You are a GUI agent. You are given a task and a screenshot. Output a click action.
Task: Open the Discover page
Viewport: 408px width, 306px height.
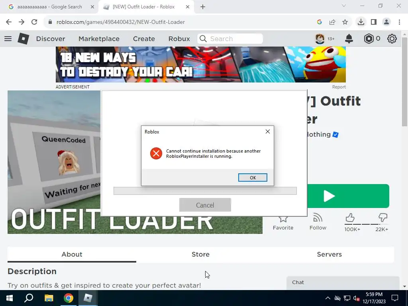click(51, 39)
